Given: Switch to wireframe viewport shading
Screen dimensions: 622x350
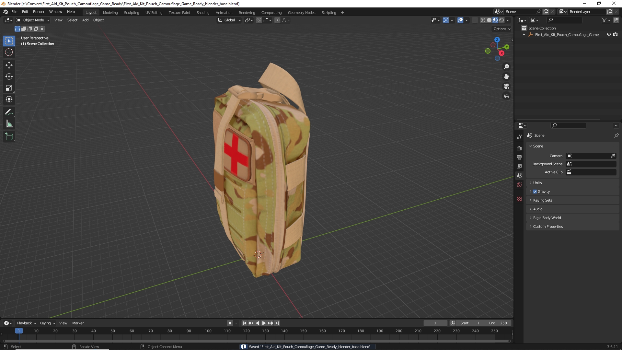Looking at the screenshot, I should pos(483,20).
